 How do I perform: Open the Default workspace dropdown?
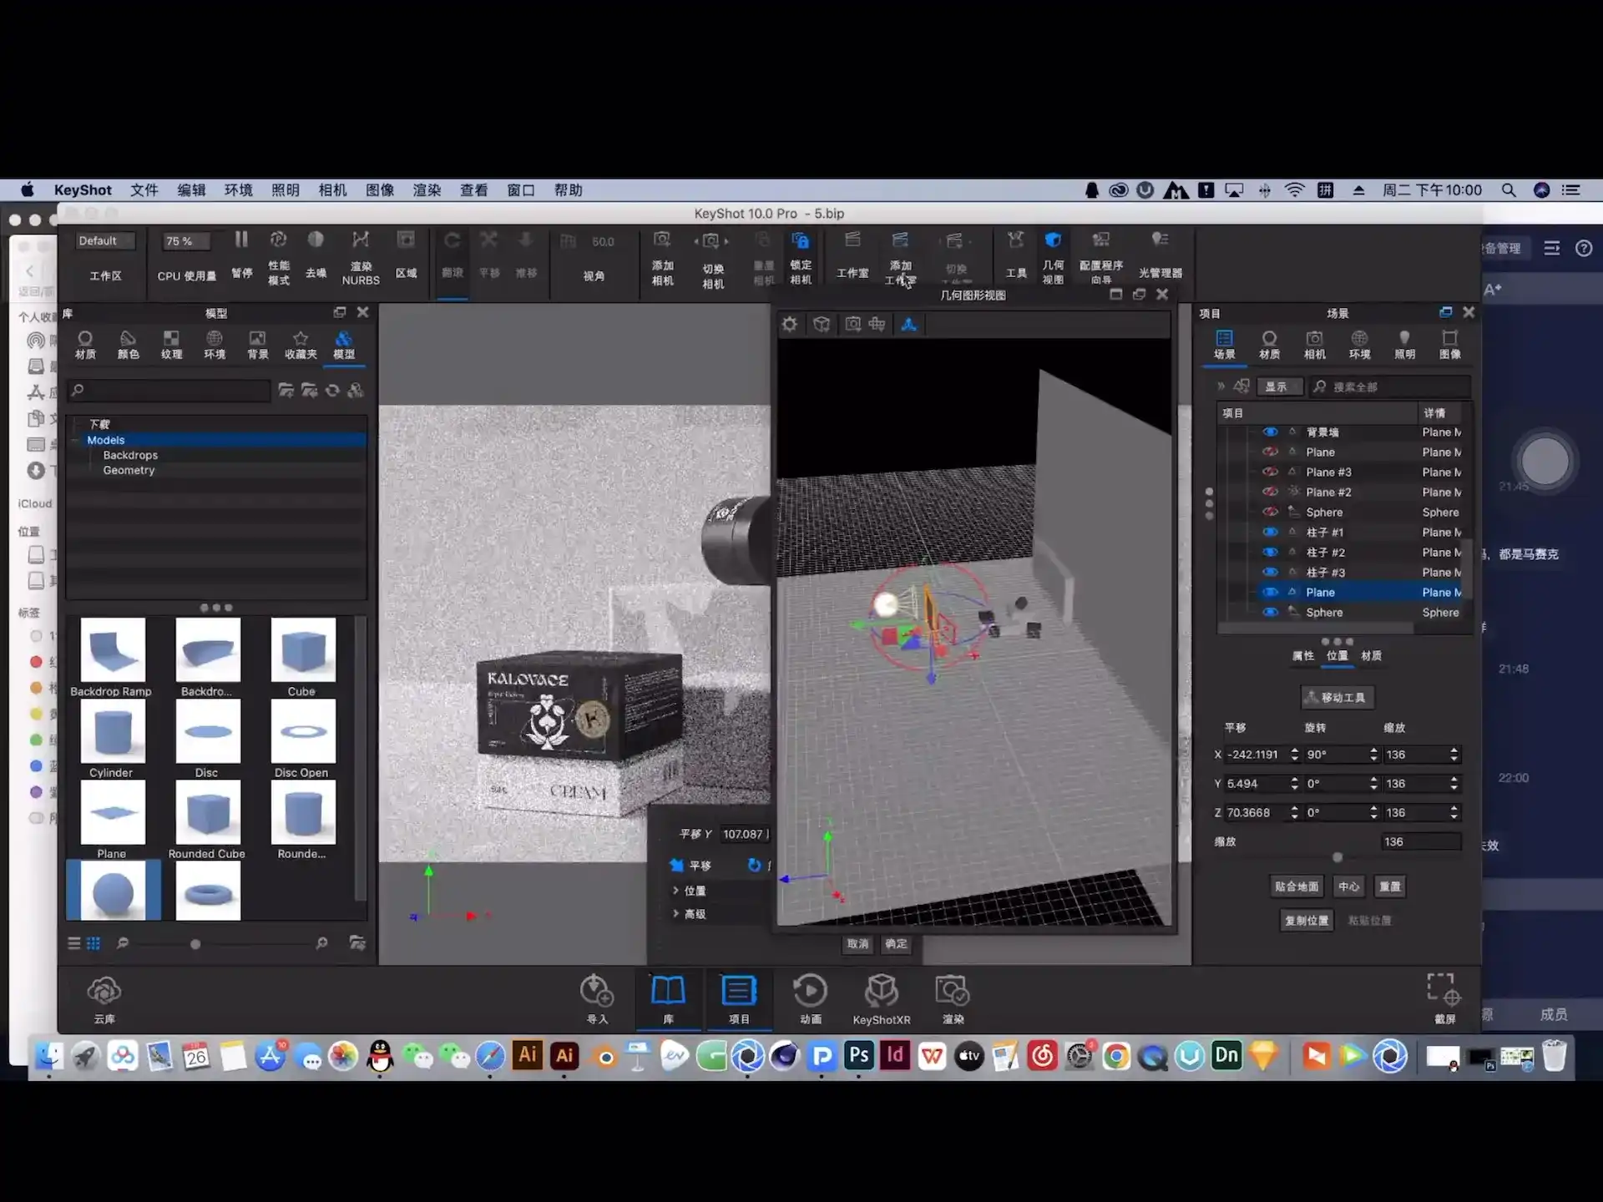coord(105,241)
